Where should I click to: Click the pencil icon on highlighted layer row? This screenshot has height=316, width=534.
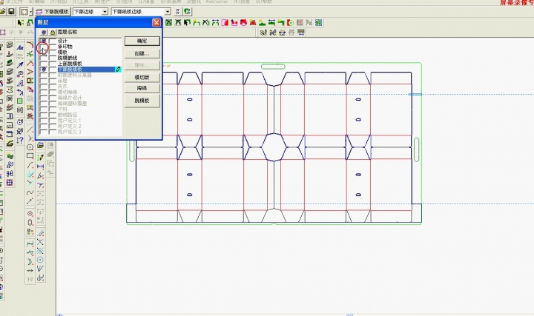click(x=117, y=69)
